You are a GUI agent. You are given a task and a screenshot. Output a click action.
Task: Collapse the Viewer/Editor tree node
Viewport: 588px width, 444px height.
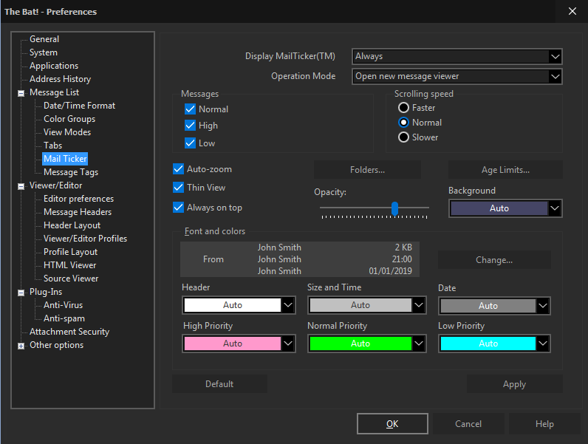point(21,186)
